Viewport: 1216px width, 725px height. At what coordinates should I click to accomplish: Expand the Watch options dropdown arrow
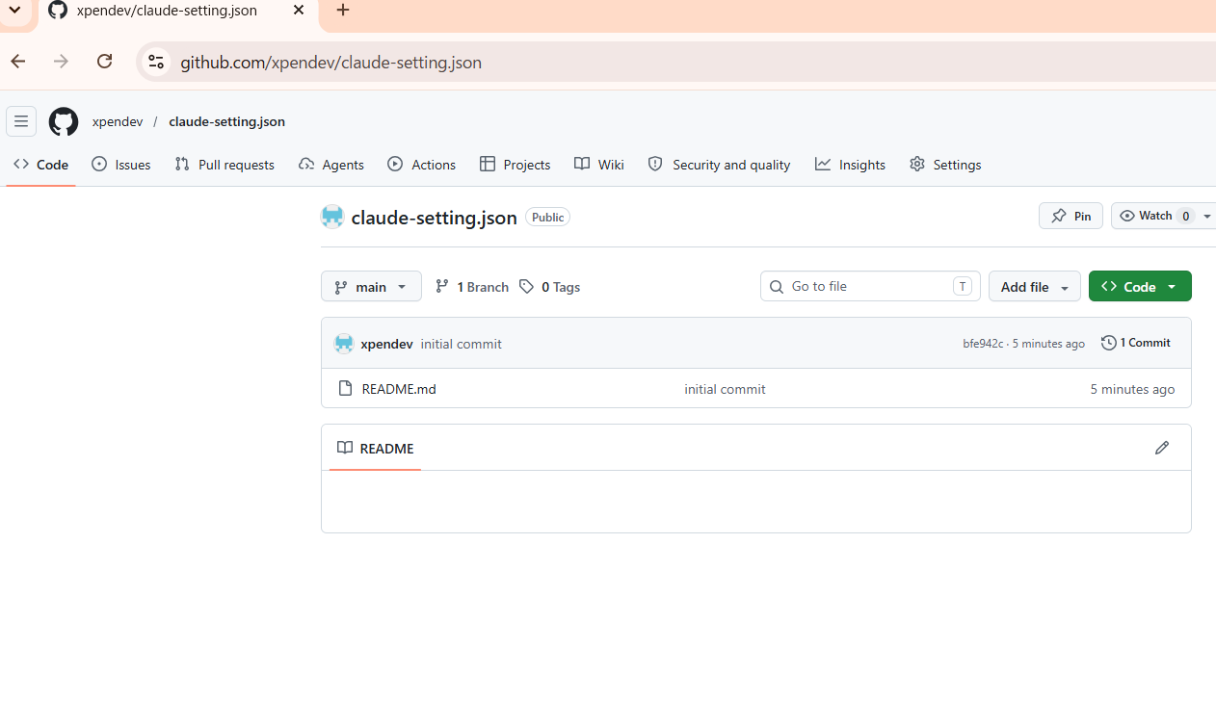tap(1207, 216)
